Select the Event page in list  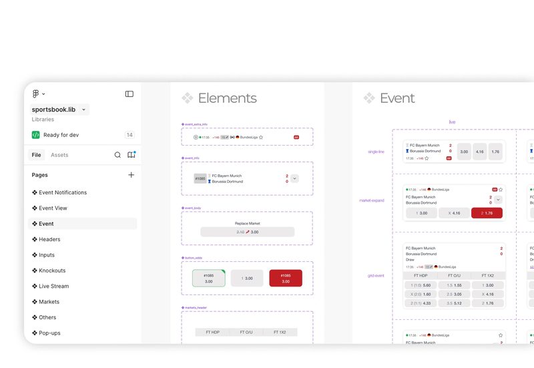(83, 224)
